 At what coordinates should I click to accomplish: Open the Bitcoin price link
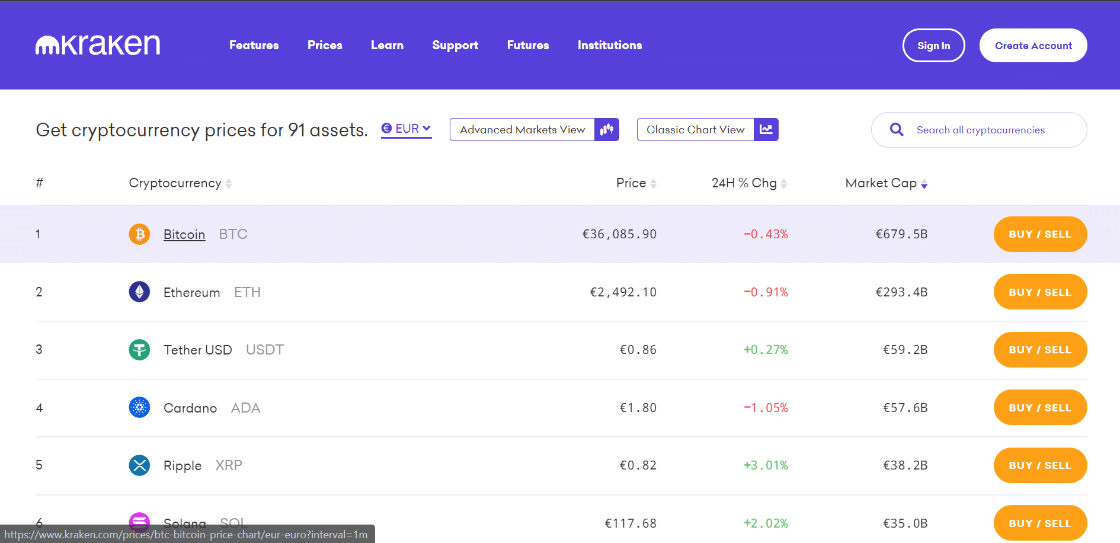tap(184, 235)
